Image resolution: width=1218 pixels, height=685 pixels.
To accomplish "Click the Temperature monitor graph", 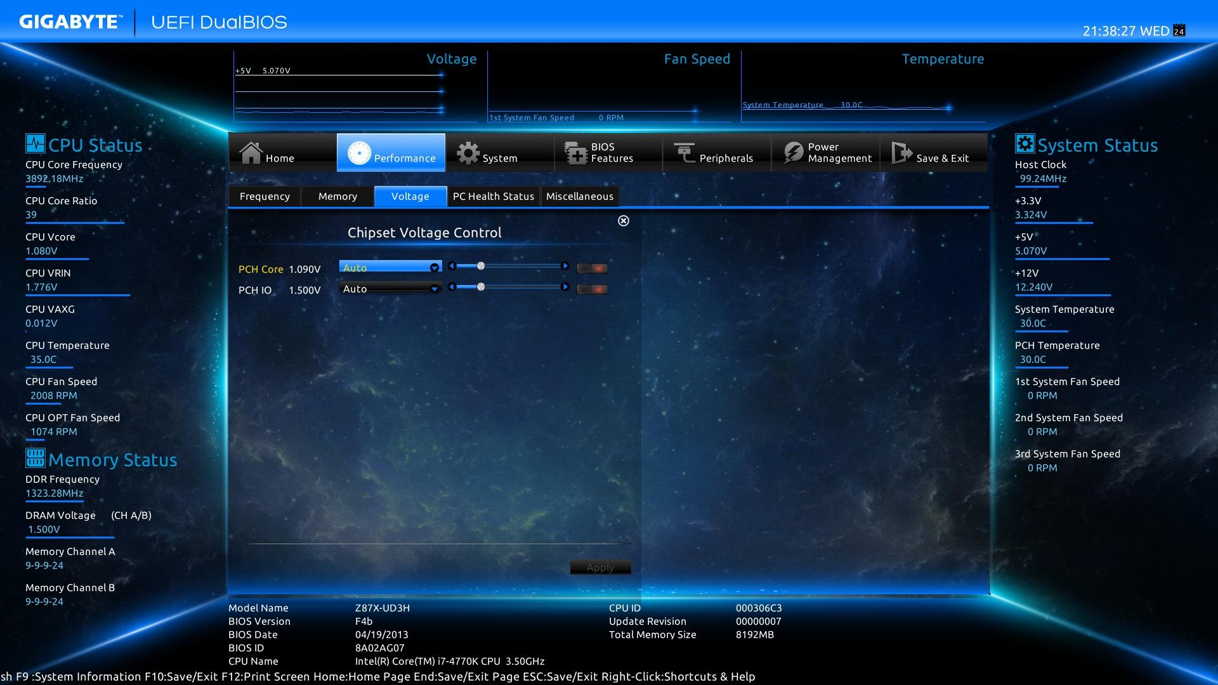I will [x=863, y=87].
